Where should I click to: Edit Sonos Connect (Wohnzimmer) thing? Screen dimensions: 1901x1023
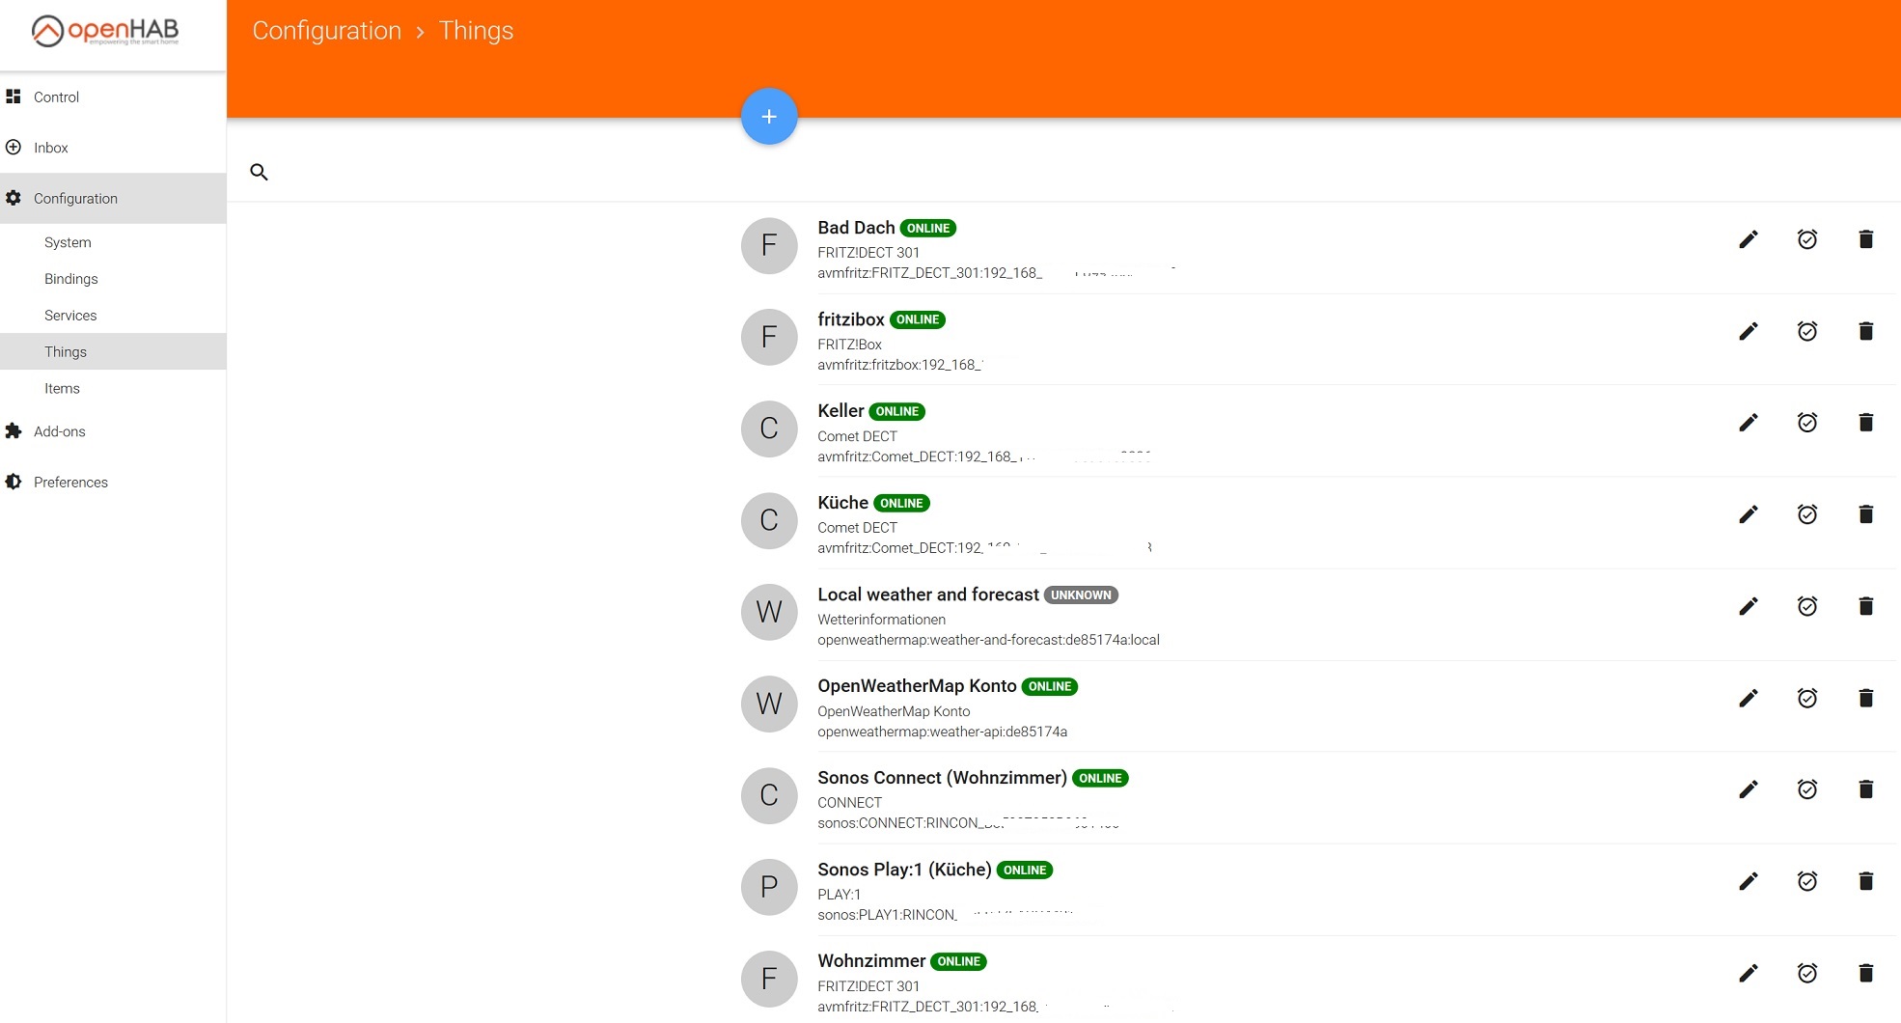pyautogui.click(x=1749, y=789)
